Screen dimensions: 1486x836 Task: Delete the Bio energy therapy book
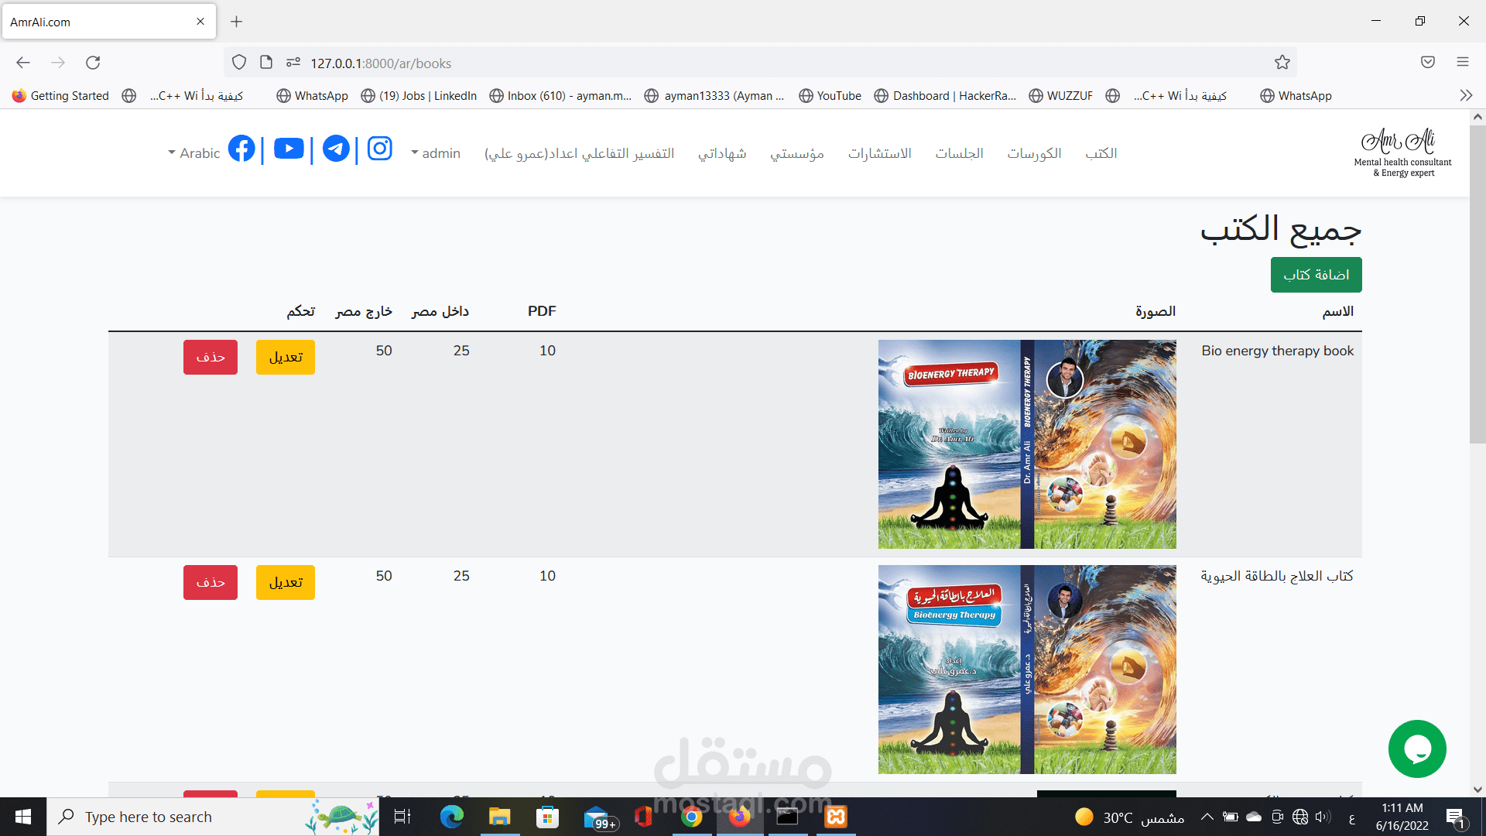(x=211, y=357)
